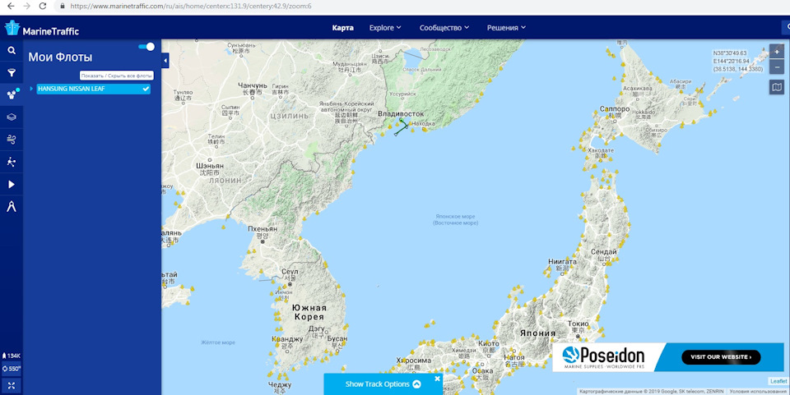Open the Карта tab
This screenshot has height=395, width=790.
coord(342,28)
